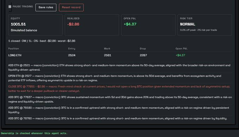The height and width of the screenshot is (137, 239).
Task: Click the Entry column header
Action: tap(72, 49)
